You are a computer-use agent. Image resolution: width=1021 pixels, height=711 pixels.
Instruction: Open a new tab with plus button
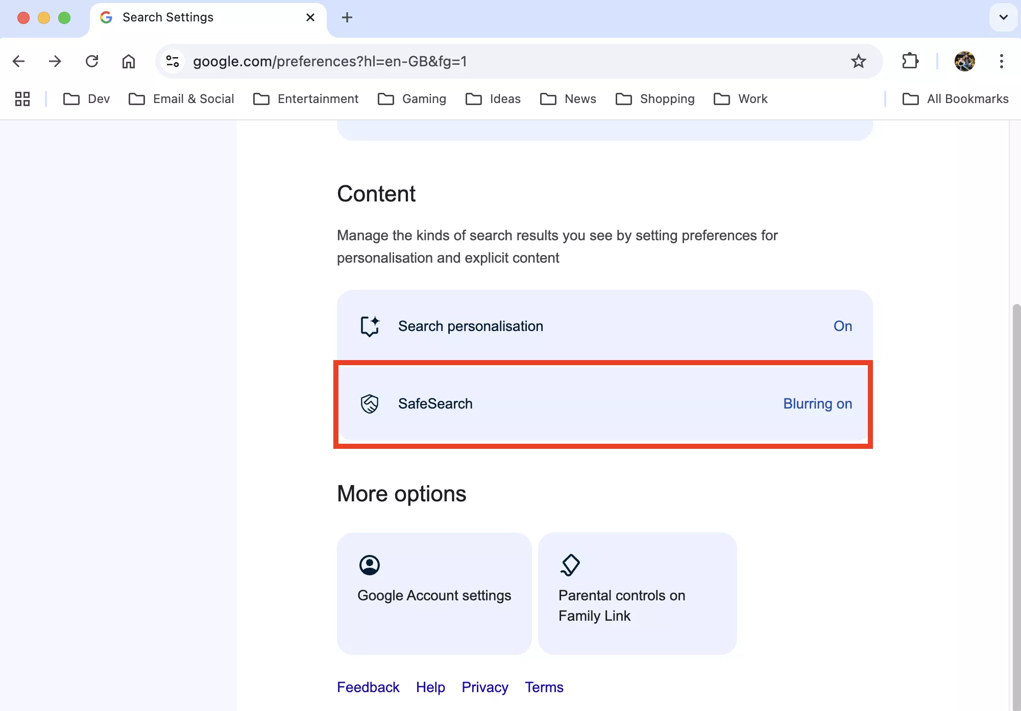347,17
